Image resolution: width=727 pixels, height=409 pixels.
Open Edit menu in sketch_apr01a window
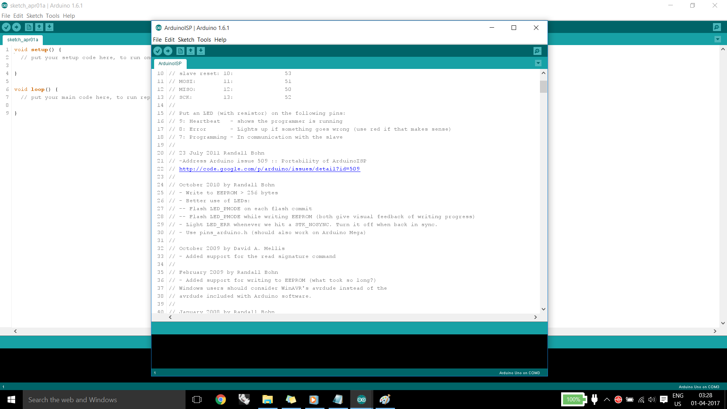click(x=18, y=16)
